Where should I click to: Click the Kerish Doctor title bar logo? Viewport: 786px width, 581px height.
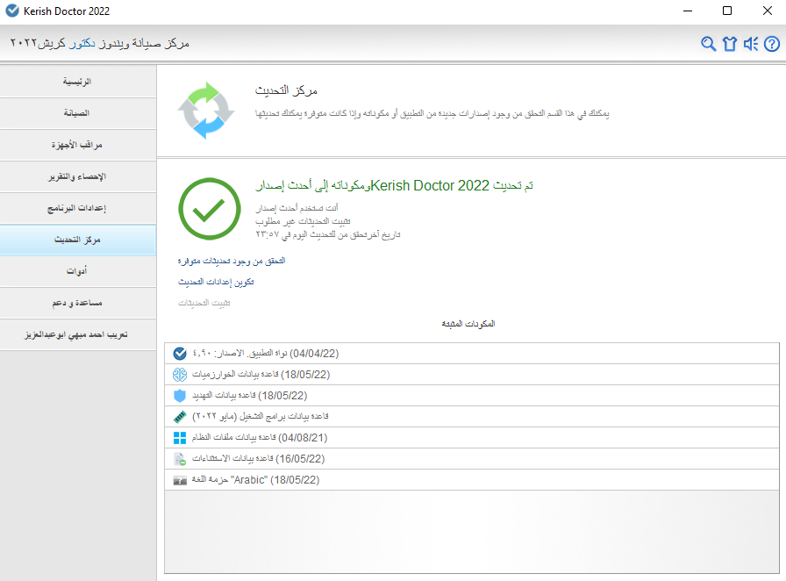(12, 11)
